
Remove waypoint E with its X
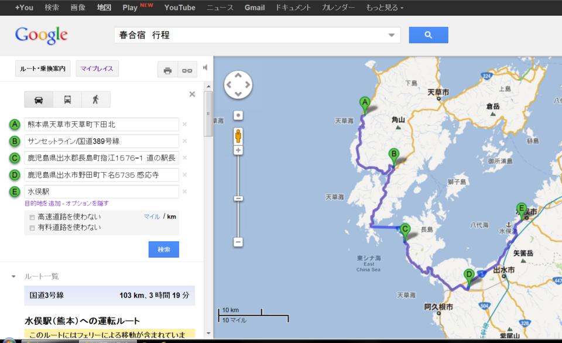pos(184,192)
